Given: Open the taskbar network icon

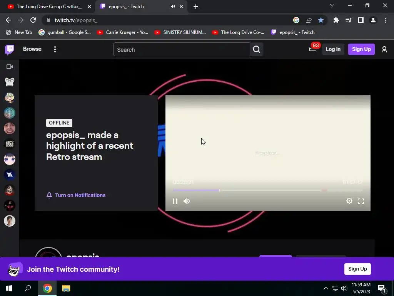Looking at the screenshot, I should tap(335, 288).
